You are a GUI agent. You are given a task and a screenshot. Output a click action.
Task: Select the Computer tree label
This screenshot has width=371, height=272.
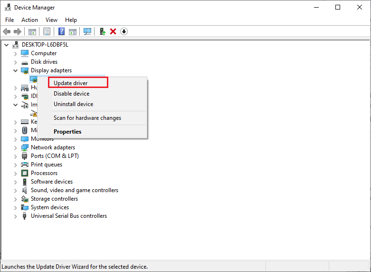(x=44, y=53)
